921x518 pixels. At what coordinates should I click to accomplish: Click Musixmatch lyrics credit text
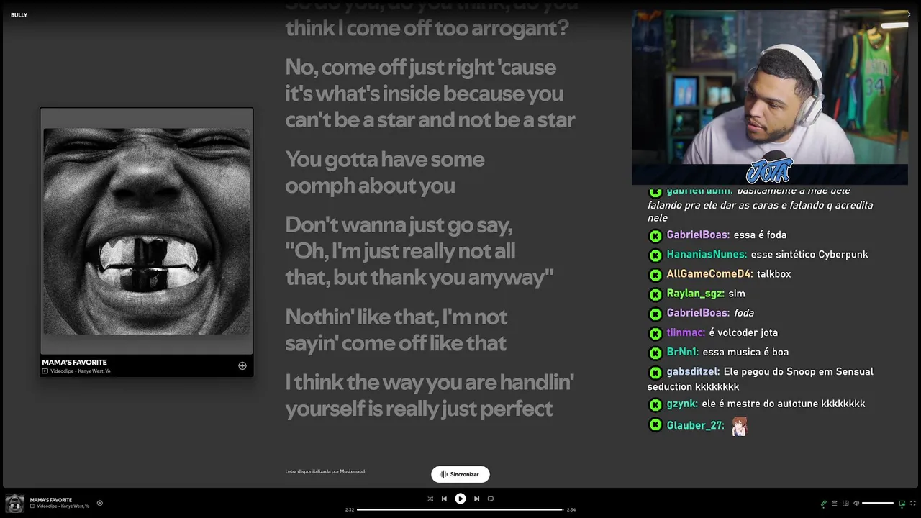(326, 471)
